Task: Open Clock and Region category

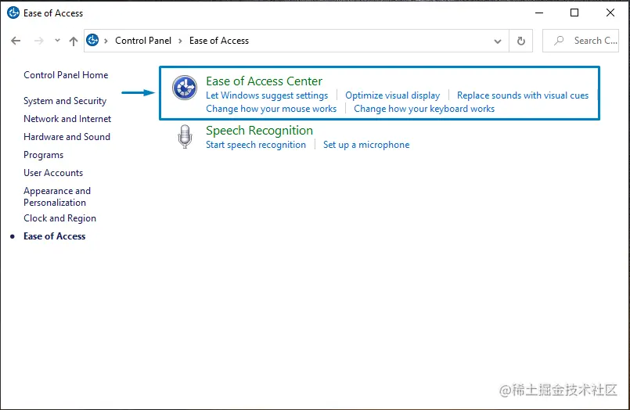Action: (59, 218)
